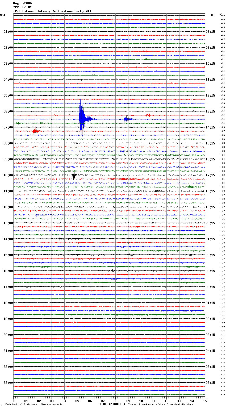The width and height of the screenshot is (226, 408).
Task: Select the 19:00 MST time label
Action: click(8, 319)
